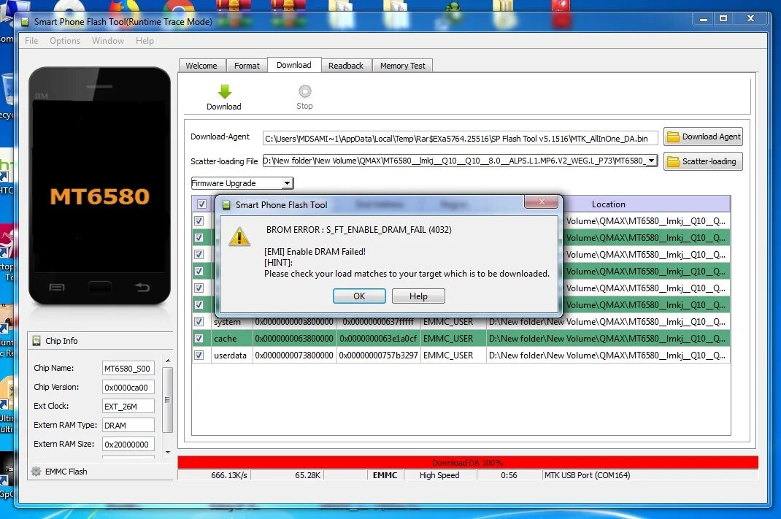Toggle the userdata partition checkbox
This screenshot has width=781, height=519.
[x=199, y=355]
